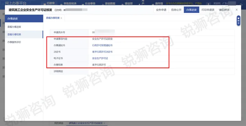Click the user avatar icon beside 欢迎您
Screen dimensions: 246x126
click(208, 4)
